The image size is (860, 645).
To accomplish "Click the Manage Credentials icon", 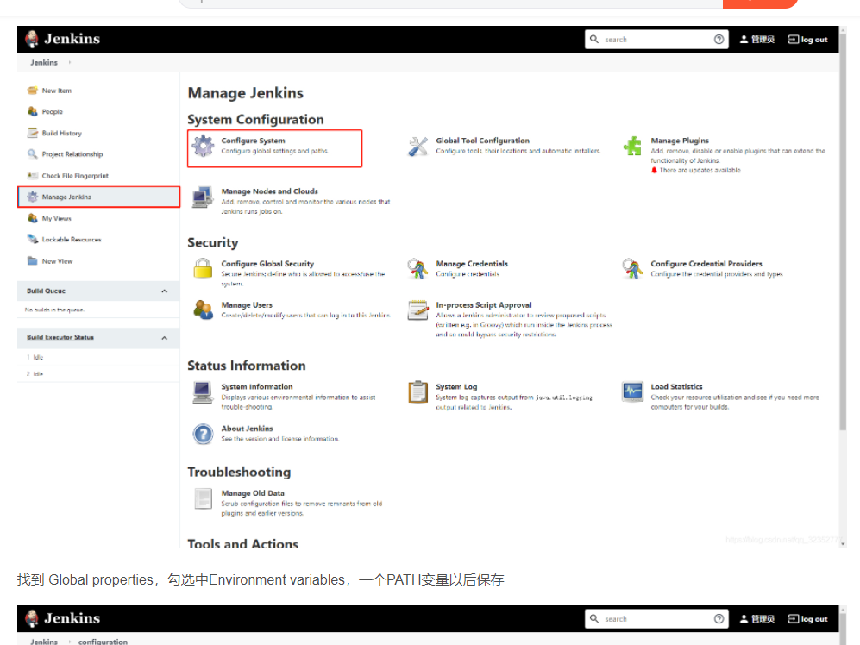I will click(418, 269).
